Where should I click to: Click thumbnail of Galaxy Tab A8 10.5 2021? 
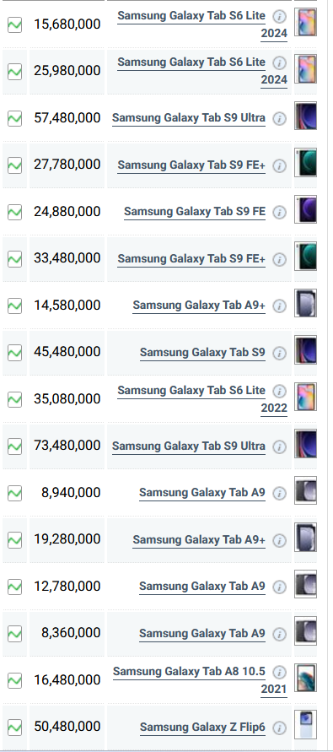tap(305, 678)
